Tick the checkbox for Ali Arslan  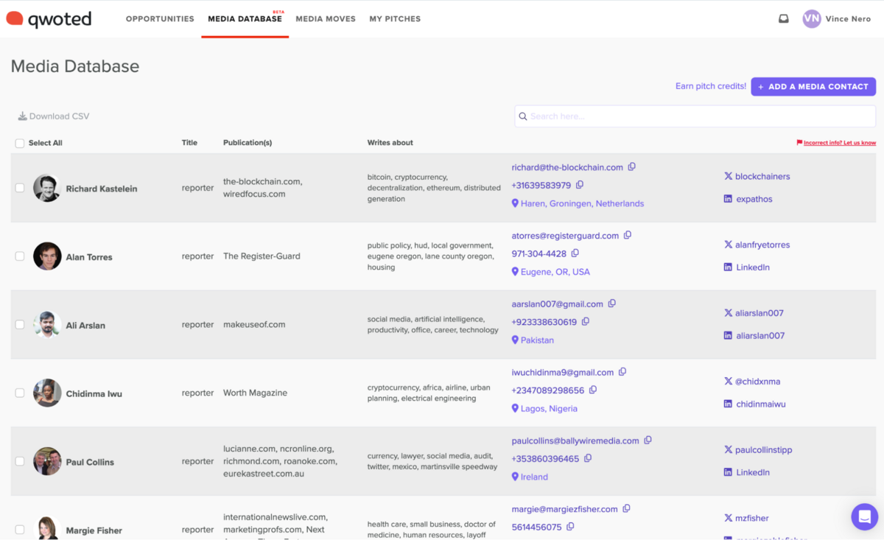point(20,325)
